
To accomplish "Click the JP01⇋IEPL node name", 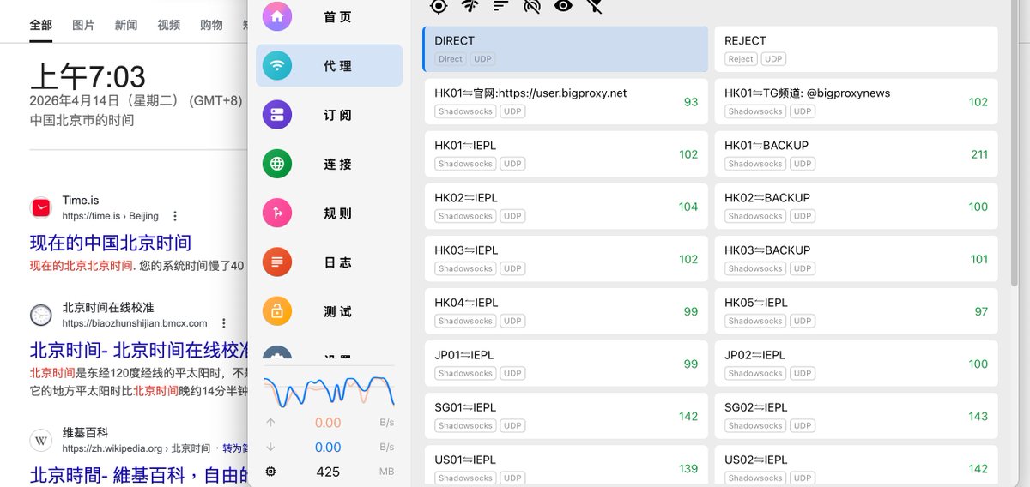I will pos(464,355).
